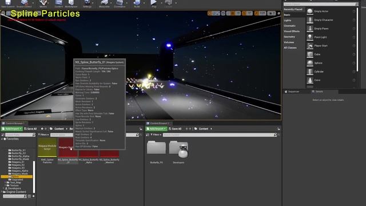Click Empty Pawn icon
Viewport: 366px width, 206px height.
click(x=310, y=29)
